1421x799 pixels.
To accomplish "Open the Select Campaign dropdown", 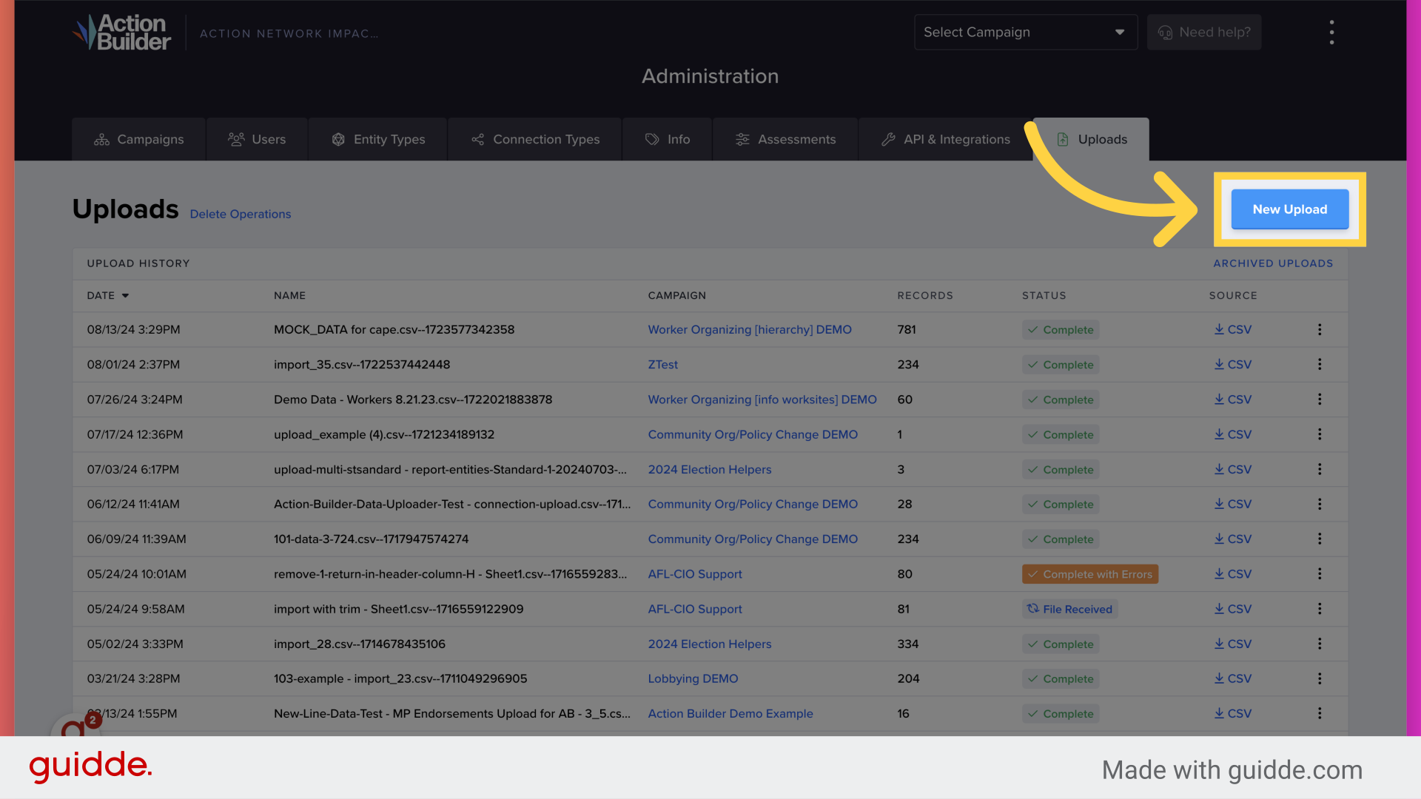I will pos(1025,33).
